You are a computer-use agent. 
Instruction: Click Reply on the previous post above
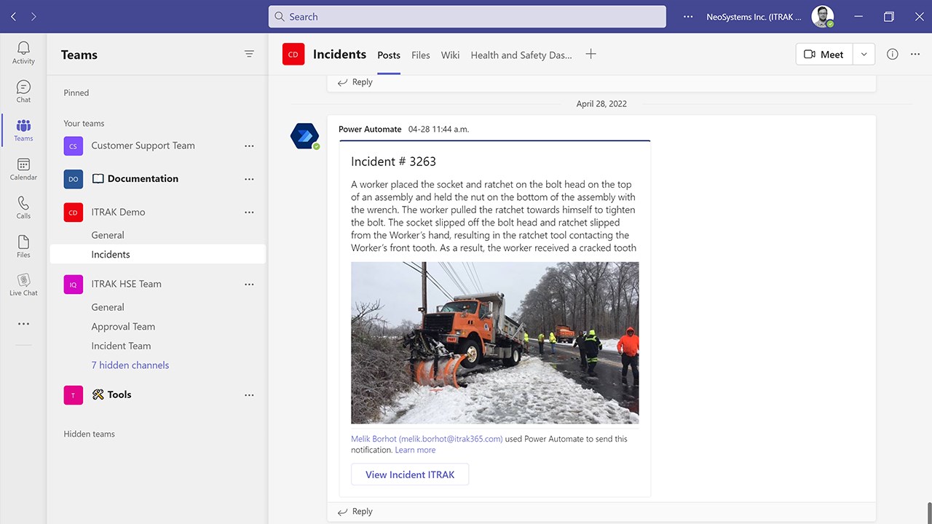tap(355, 82)
